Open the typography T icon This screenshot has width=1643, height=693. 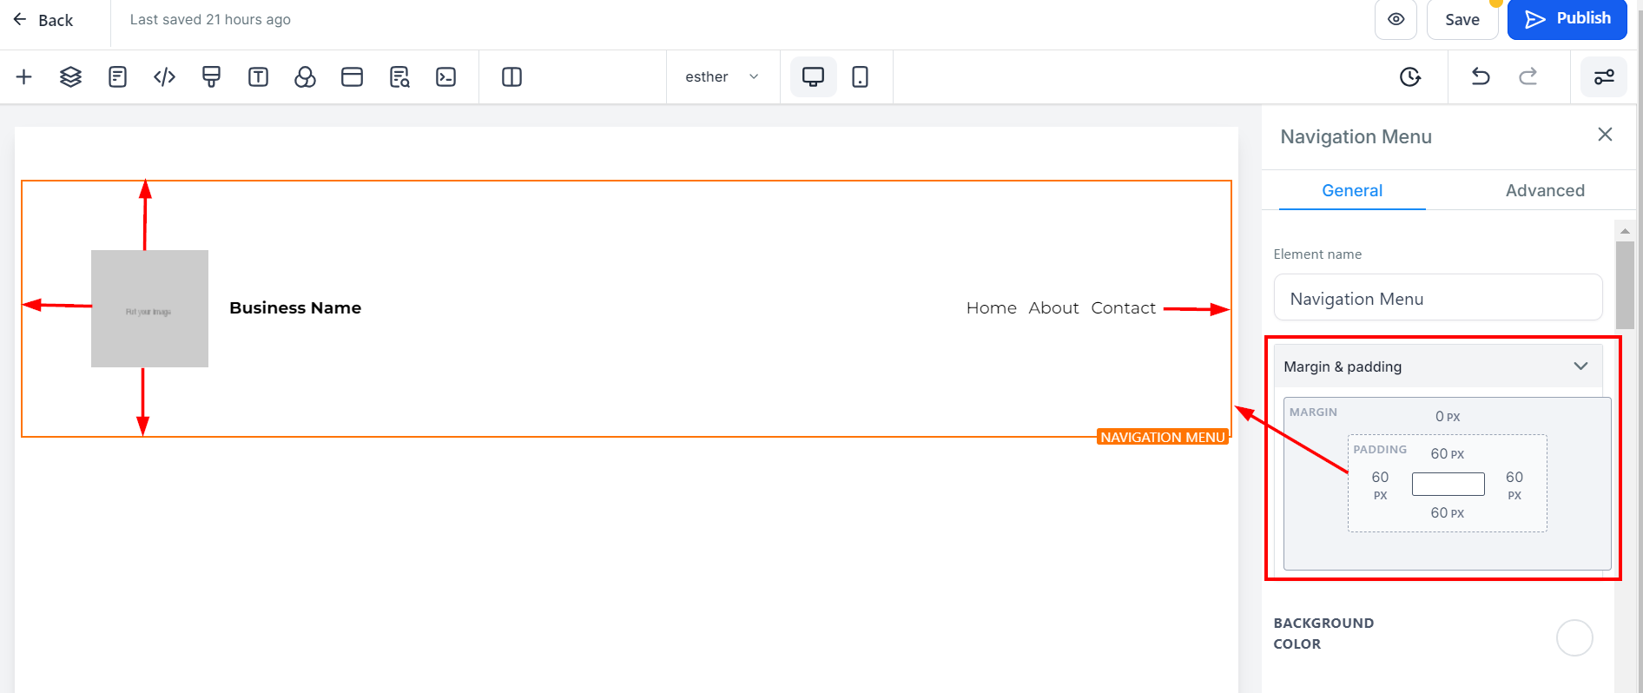pyautogui.click(x=258, y=77)
